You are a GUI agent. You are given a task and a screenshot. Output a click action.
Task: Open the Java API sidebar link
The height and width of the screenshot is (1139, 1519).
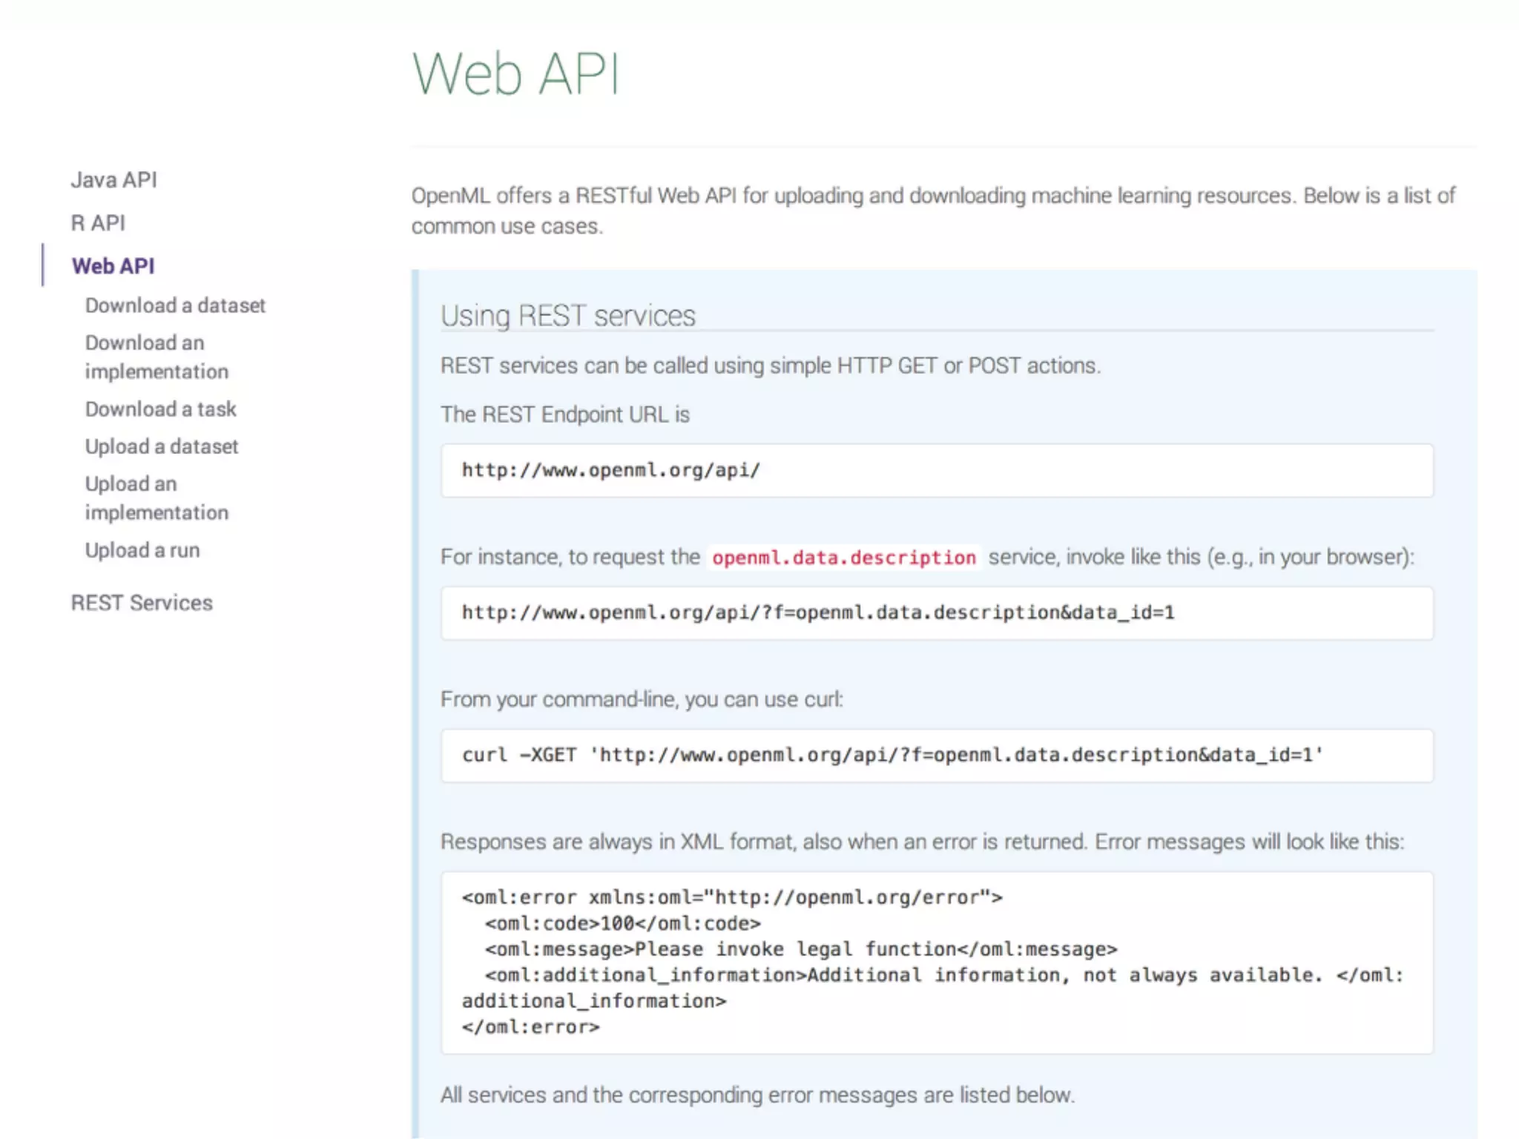(x=113, y=180)
